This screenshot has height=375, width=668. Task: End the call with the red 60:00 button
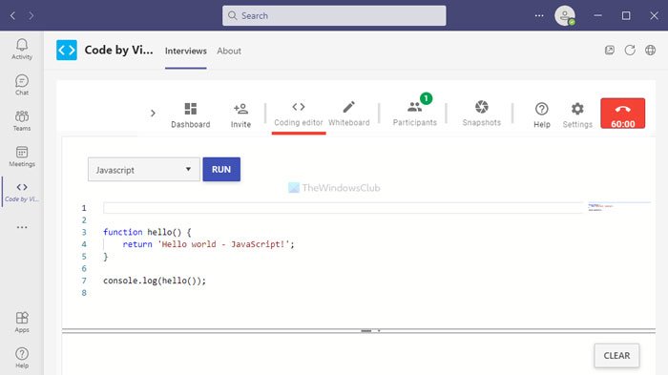623,114
